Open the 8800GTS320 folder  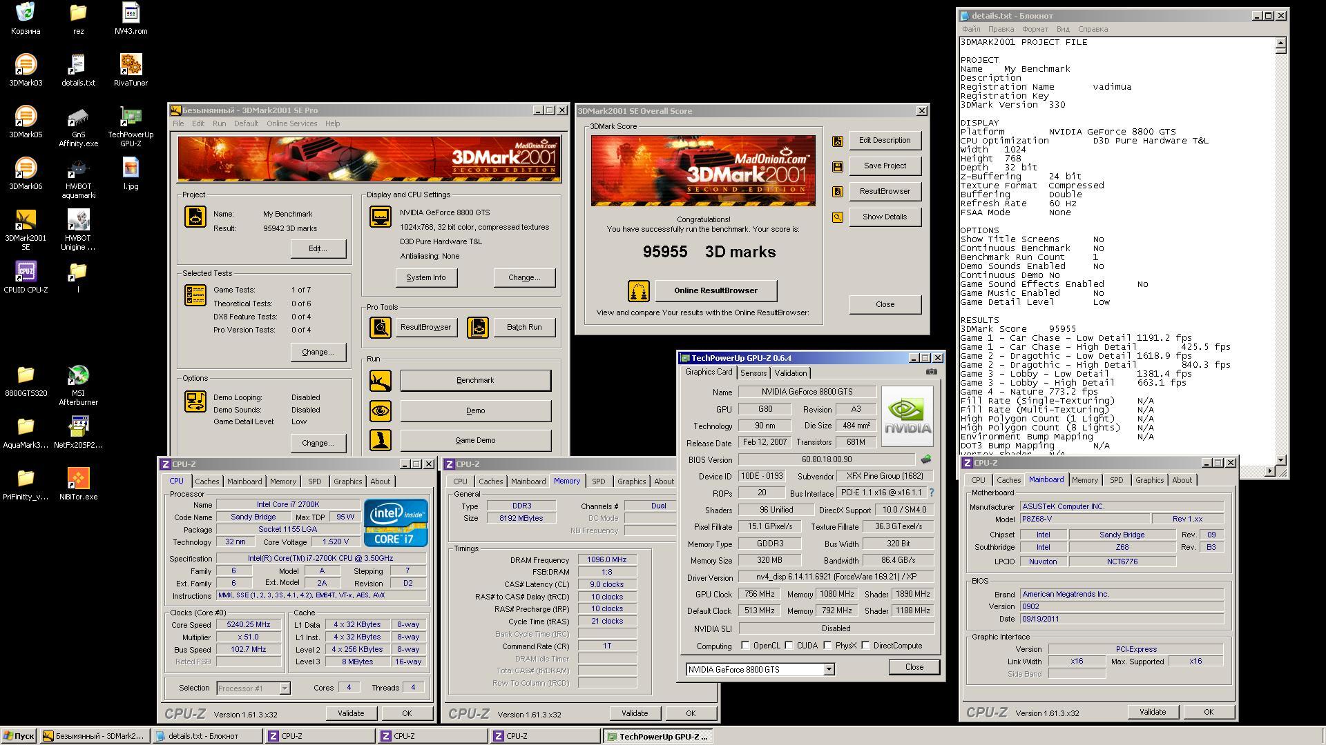click(x=26, y=381)
